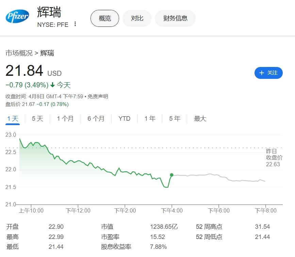Click the 下午8:00 axis label
The image size is (295, 257).
point(266,210)
